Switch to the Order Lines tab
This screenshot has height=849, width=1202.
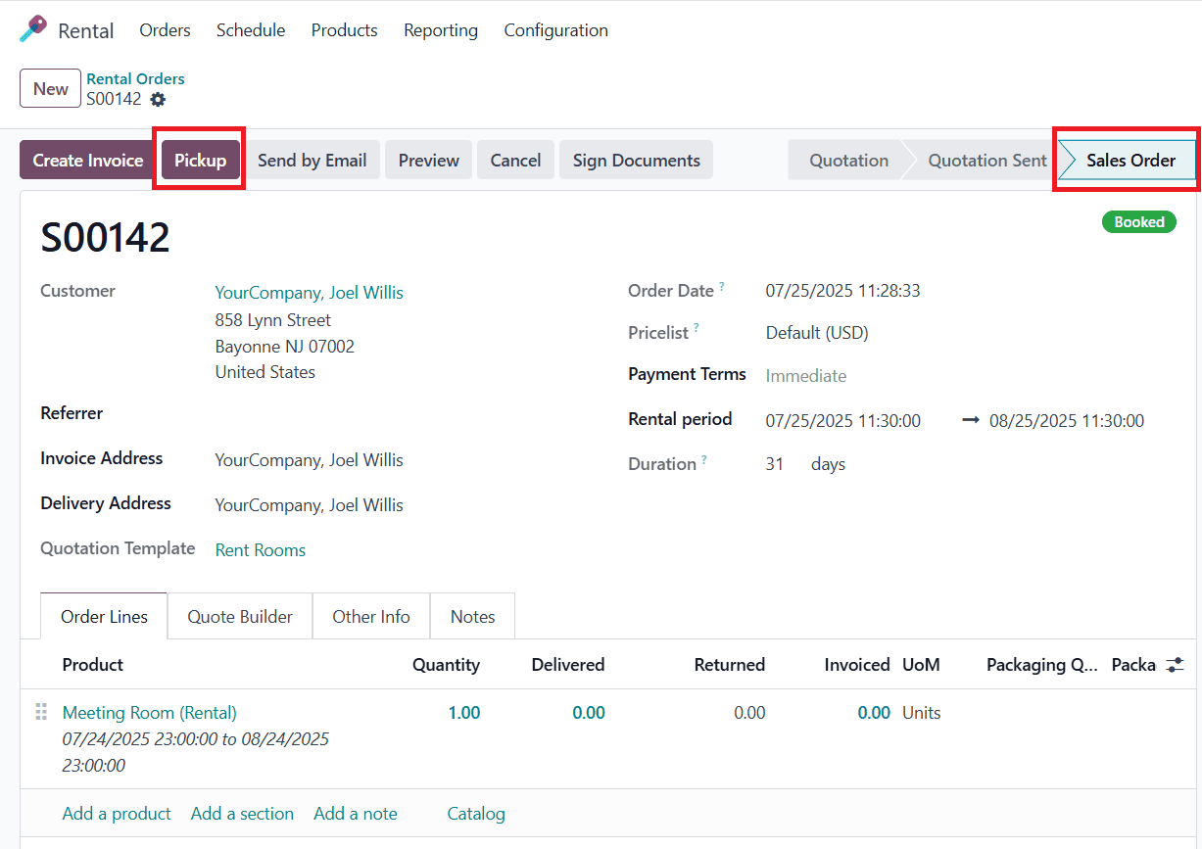coord(104,617)
